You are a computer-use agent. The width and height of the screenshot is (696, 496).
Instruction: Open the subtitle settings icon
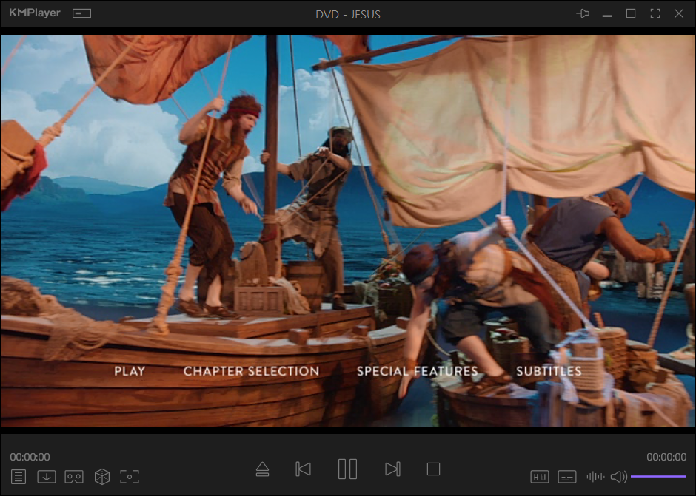567,477
